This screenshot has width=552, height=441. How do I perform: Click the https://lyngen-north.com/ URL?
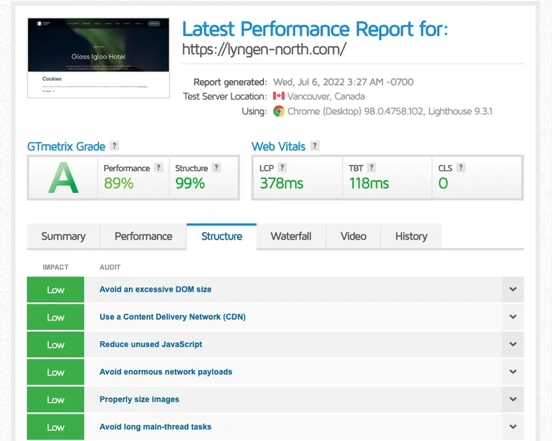coord(264,49)
